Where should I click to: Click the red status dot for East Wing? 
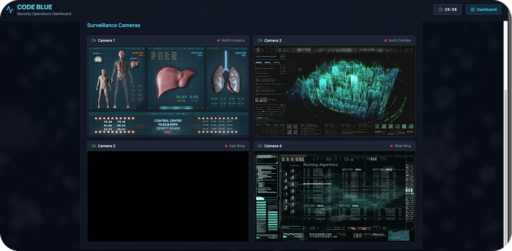[226, 146]
